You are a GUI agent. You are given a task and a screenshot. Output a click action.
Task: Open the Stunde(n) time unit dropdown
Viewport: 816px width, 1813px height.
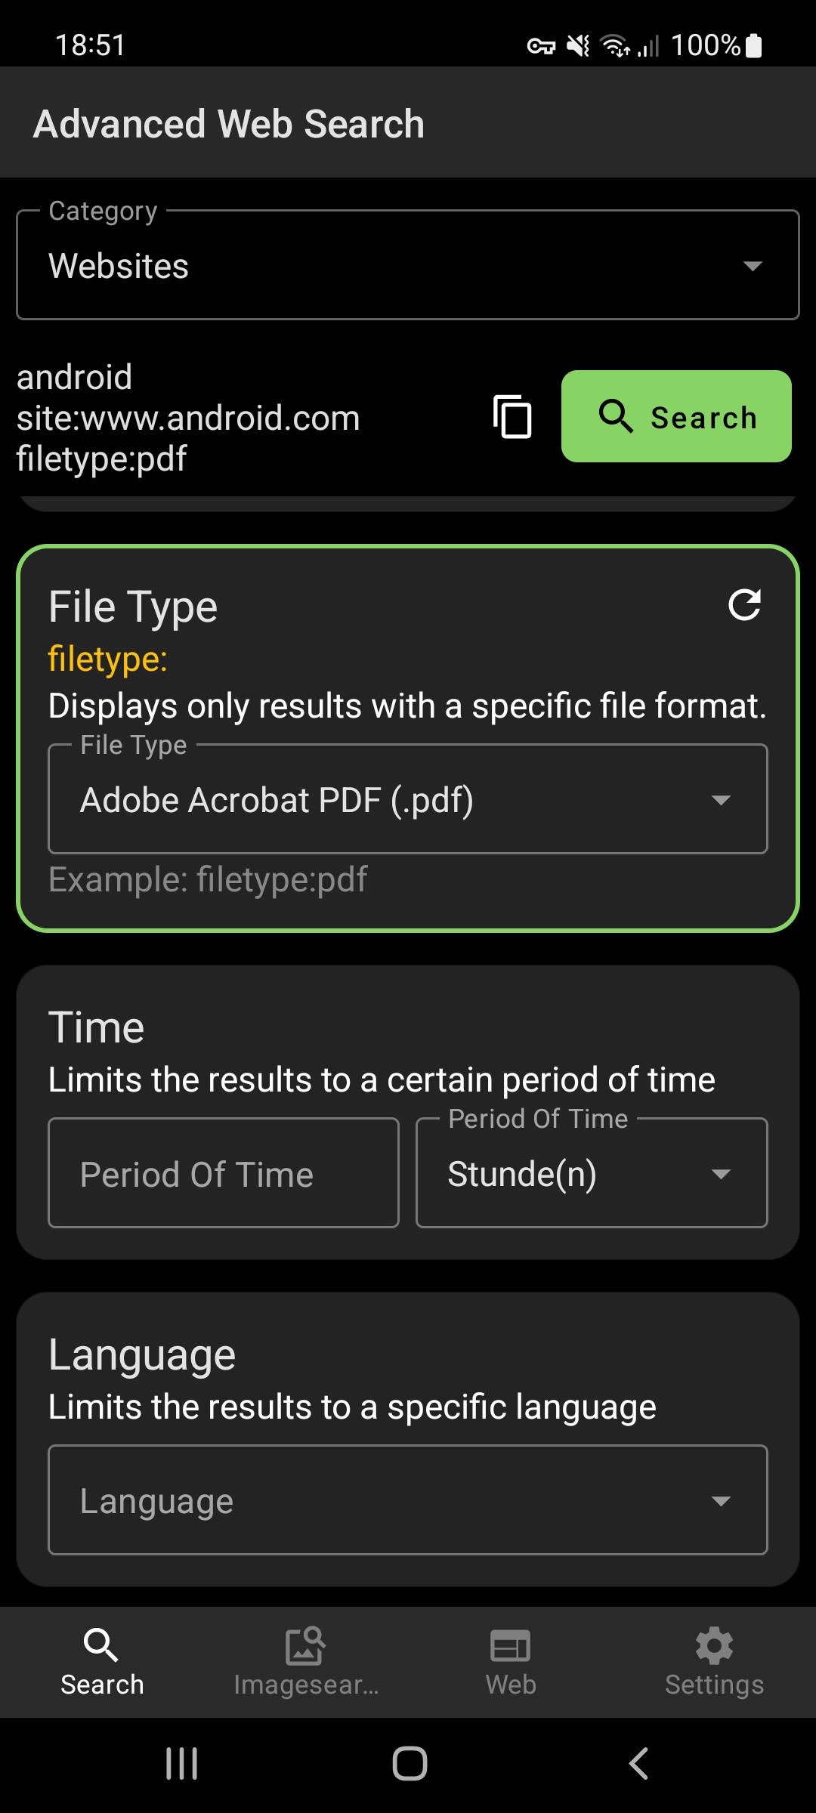point(592,1173)
